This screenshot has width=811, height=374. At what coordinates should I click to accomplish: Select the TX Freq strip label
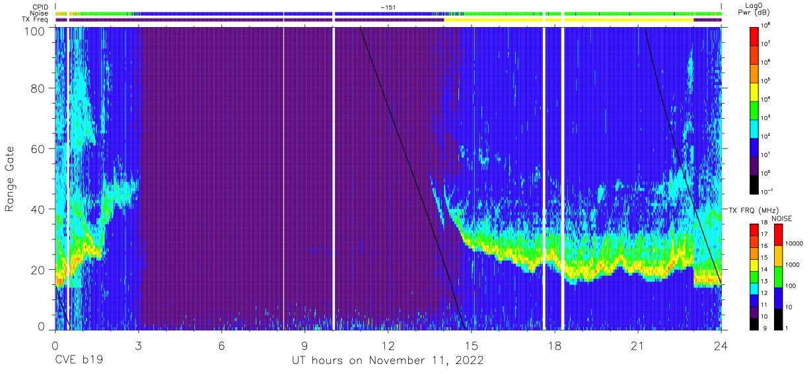tap(36, 20)
